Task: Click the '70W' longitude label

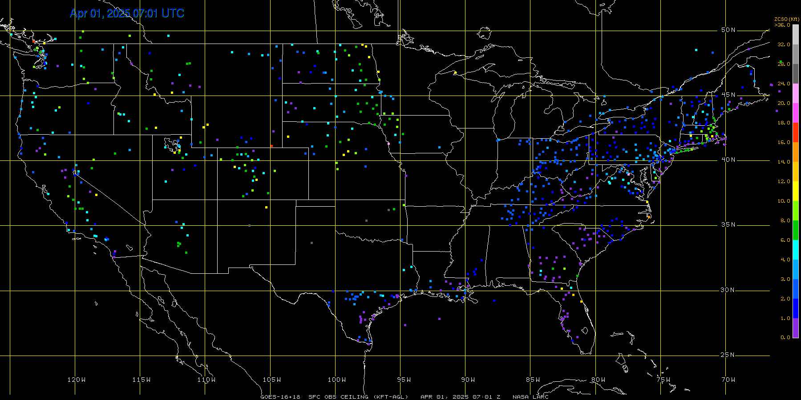Action: tap(728, 380)
